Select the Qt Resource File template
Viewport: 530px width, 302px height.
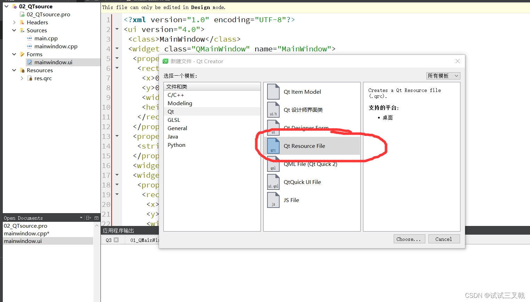[x=312, y=146]
